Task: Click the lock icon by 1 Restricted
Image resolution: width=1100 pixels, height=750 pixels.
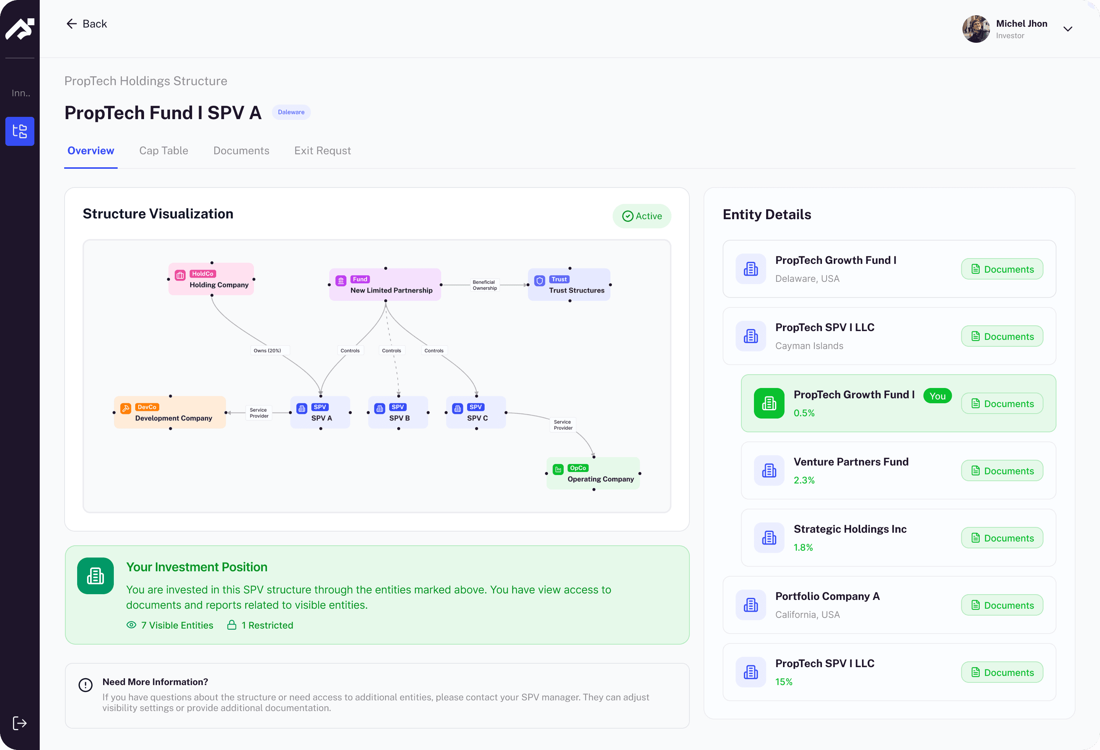Action: (231, 625)
